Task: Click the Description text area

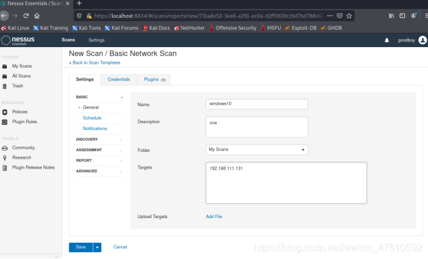Action: 257,127
